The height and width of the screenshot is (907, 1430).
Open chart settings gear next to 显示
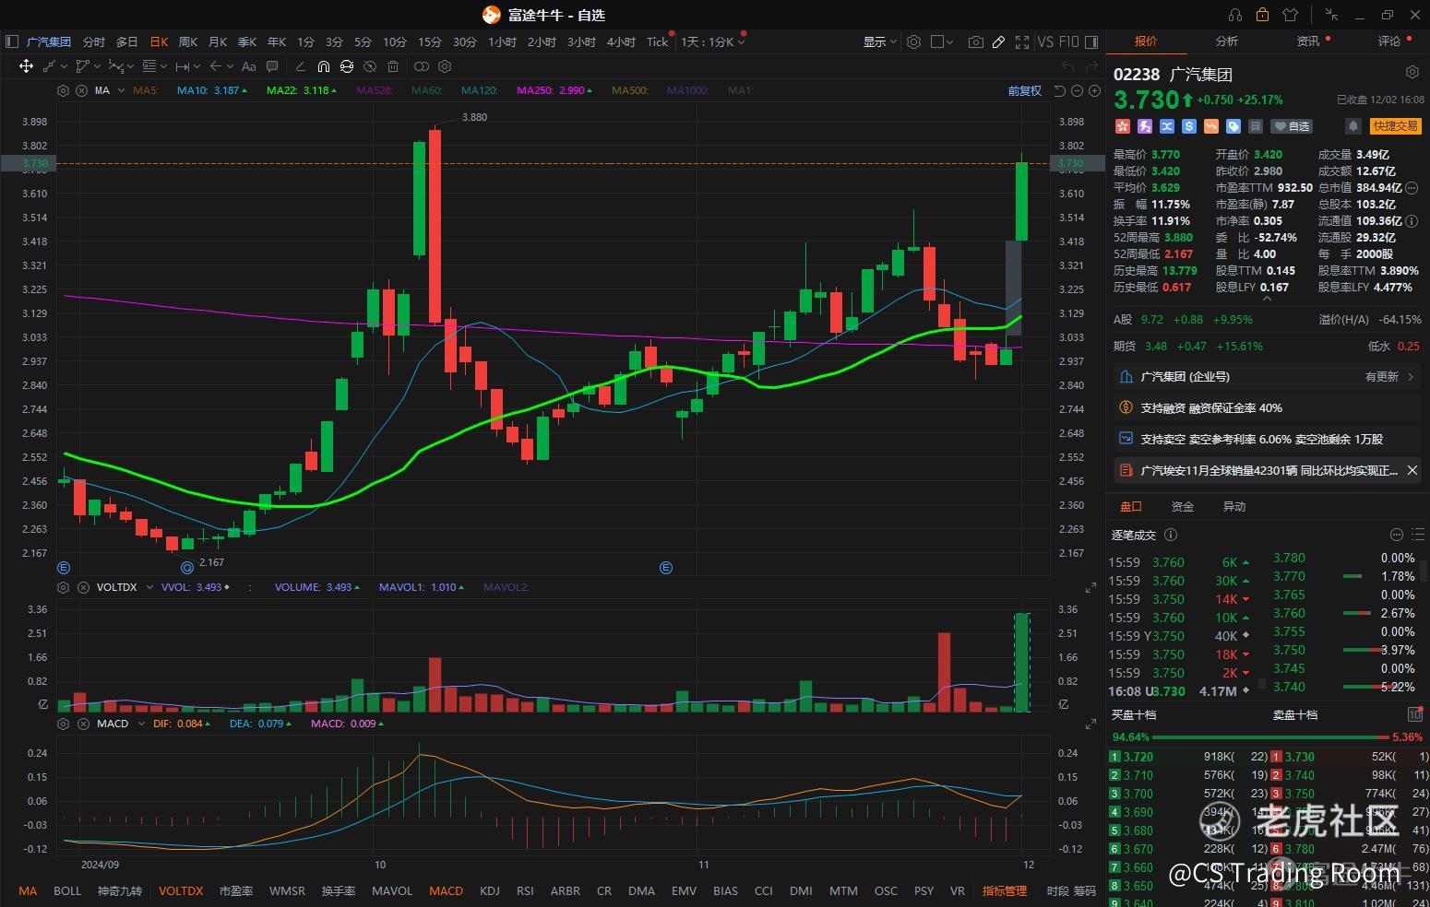[x=913, y=41]
